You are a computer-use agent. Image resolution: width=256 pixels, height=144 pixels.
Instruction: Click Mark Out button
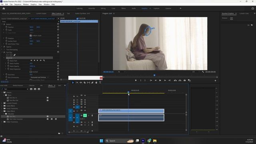(x=145, y=80)
